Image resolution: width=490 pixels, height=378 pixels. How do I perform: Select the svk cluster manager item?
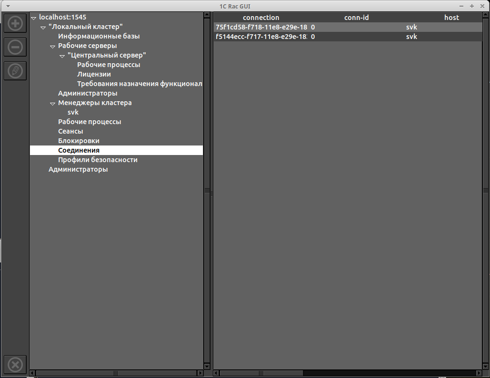[x=73, y=112]
